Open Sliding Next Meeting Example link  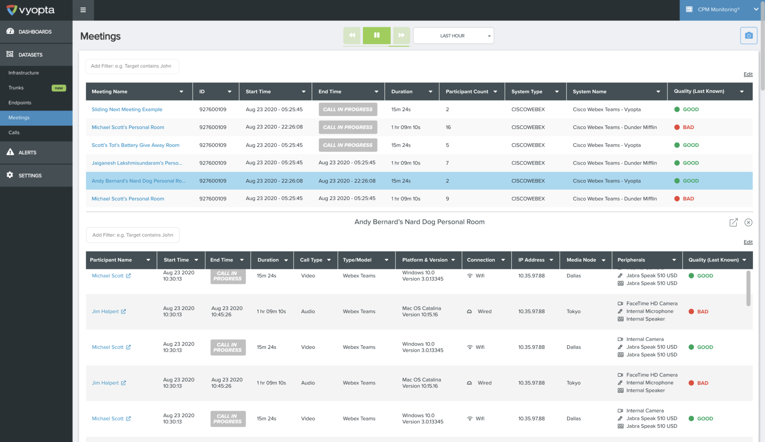(x=127, y=109)
